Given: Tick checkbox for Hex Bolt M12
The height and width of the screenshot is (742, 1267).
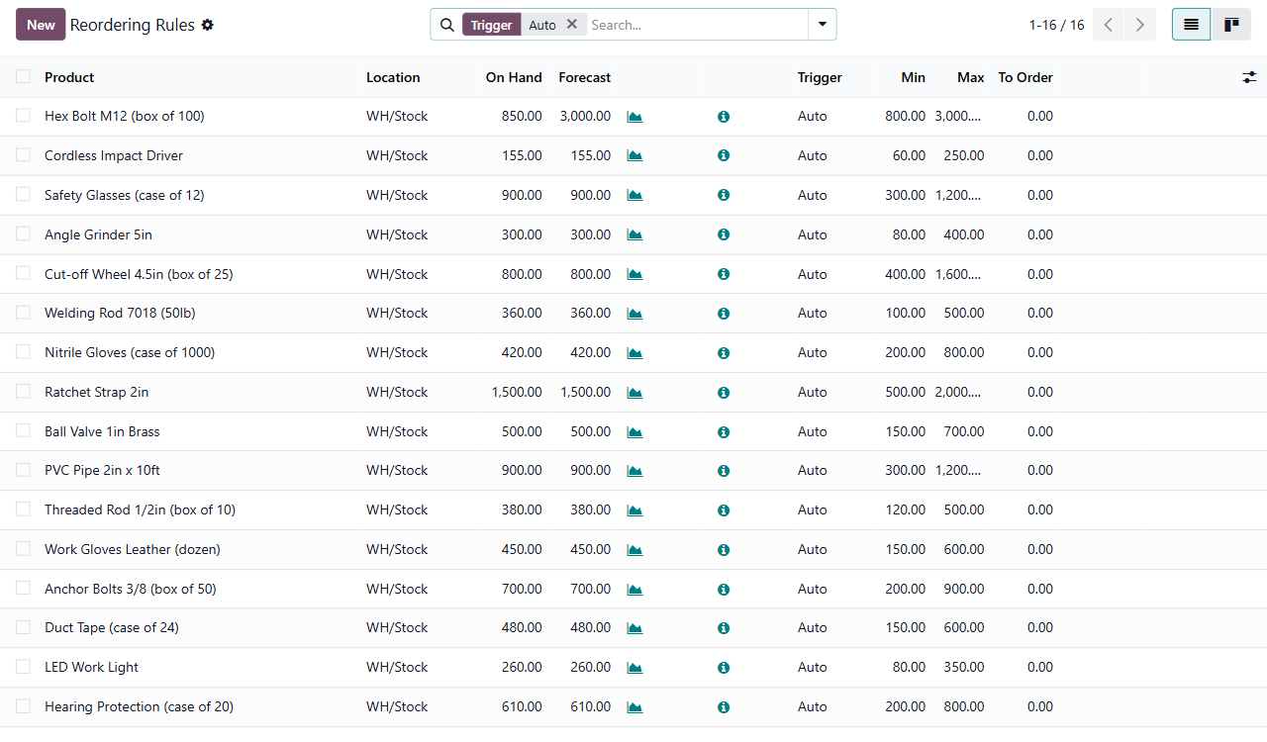Looking at the screenshot, I should click(x=23, y=116).
